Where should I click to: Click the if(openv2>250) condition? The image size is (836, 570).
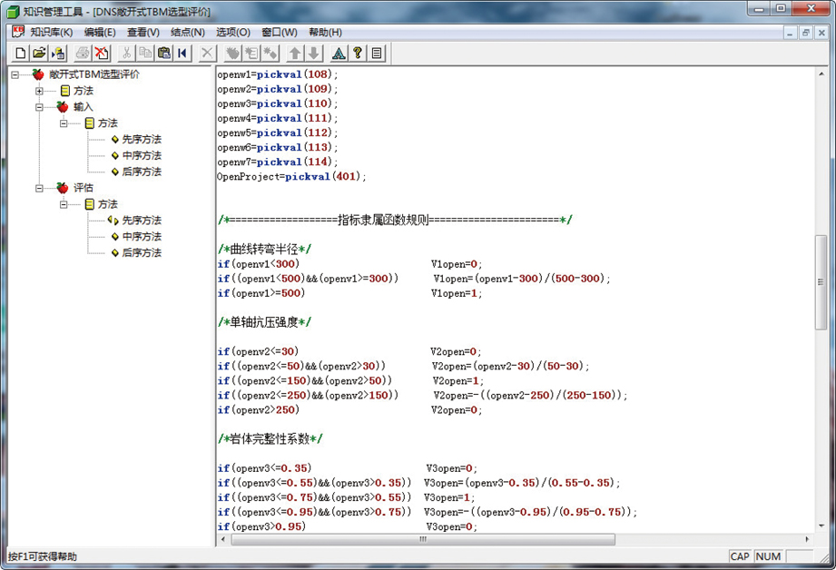259,410
